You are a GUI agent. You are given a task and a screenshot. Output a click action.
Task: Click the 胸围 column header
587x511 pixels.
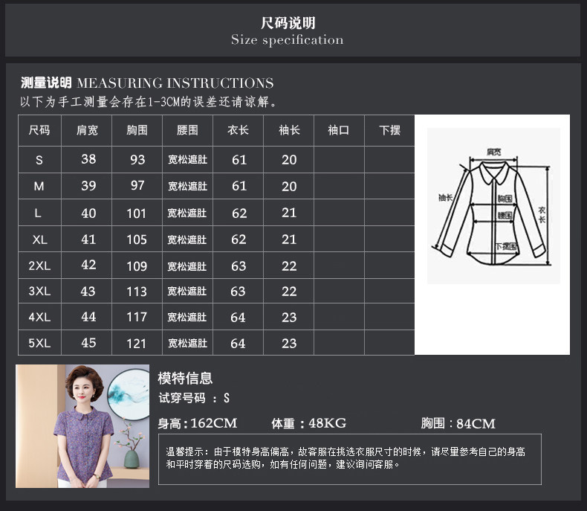coord(137,130)
